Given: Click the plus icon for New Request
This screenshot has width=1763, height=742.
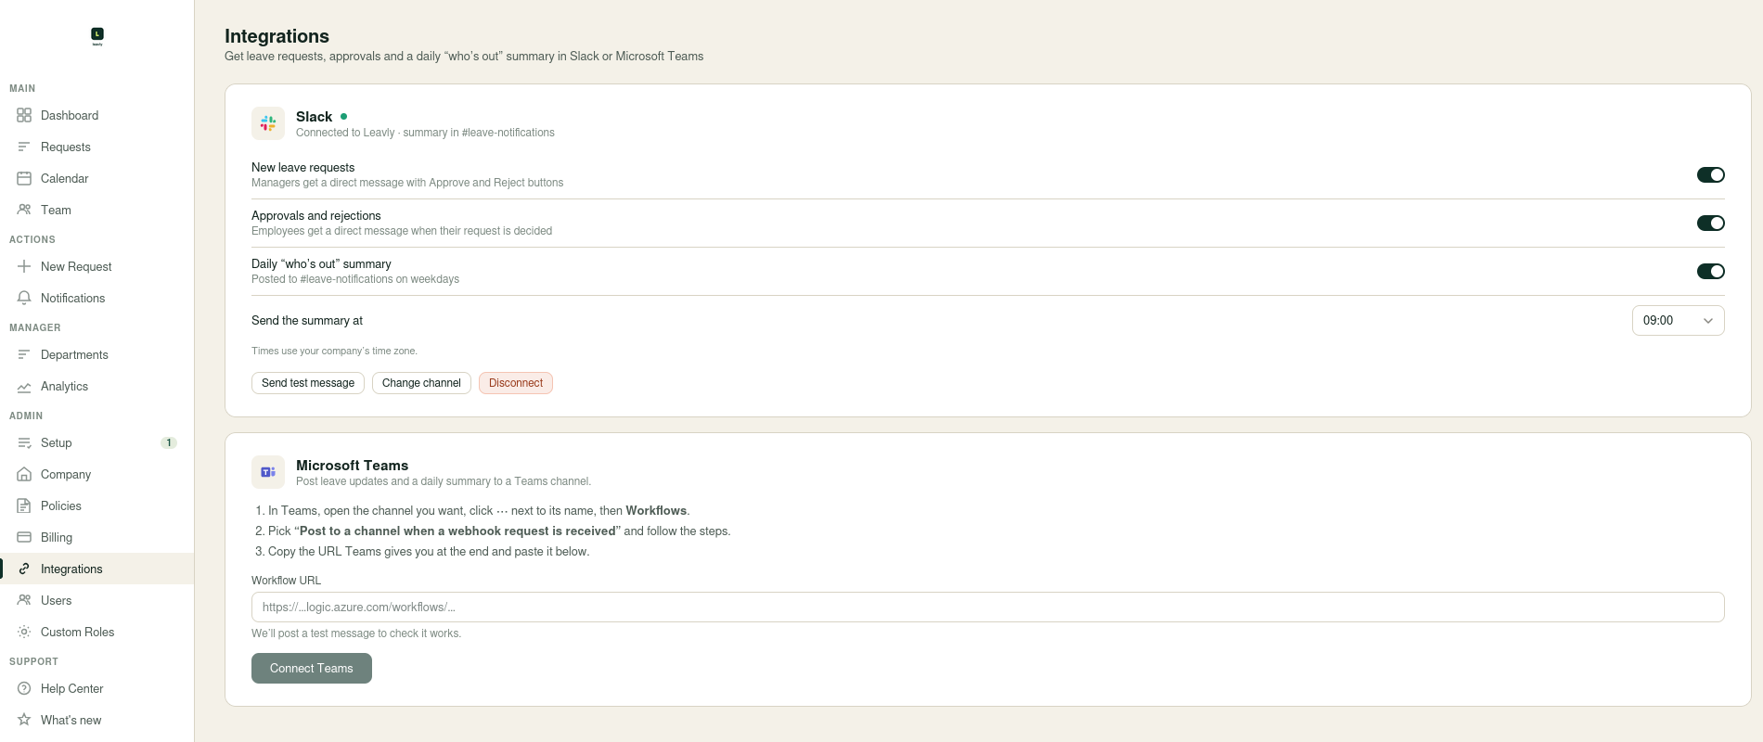Looking at the screenshot, I should click(24, 266).
